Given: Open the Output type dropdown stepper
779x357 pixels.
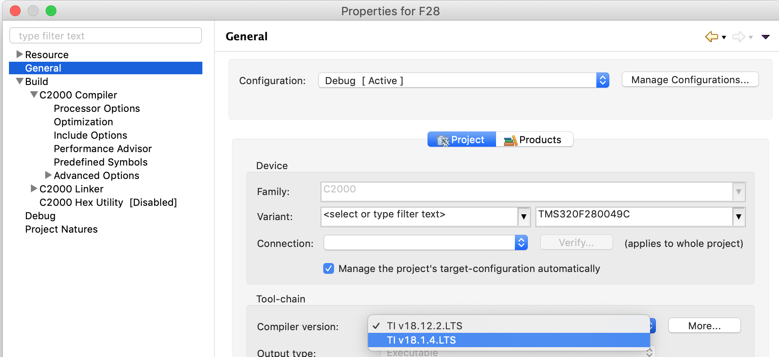Looking at the screenshot, I should pos(650,352).
